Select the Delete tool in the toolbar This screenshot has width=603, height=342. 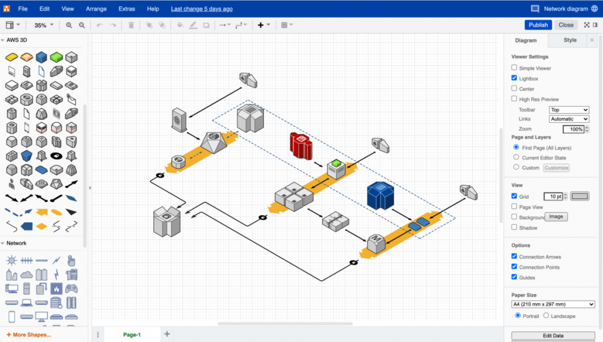click(131, 25)
